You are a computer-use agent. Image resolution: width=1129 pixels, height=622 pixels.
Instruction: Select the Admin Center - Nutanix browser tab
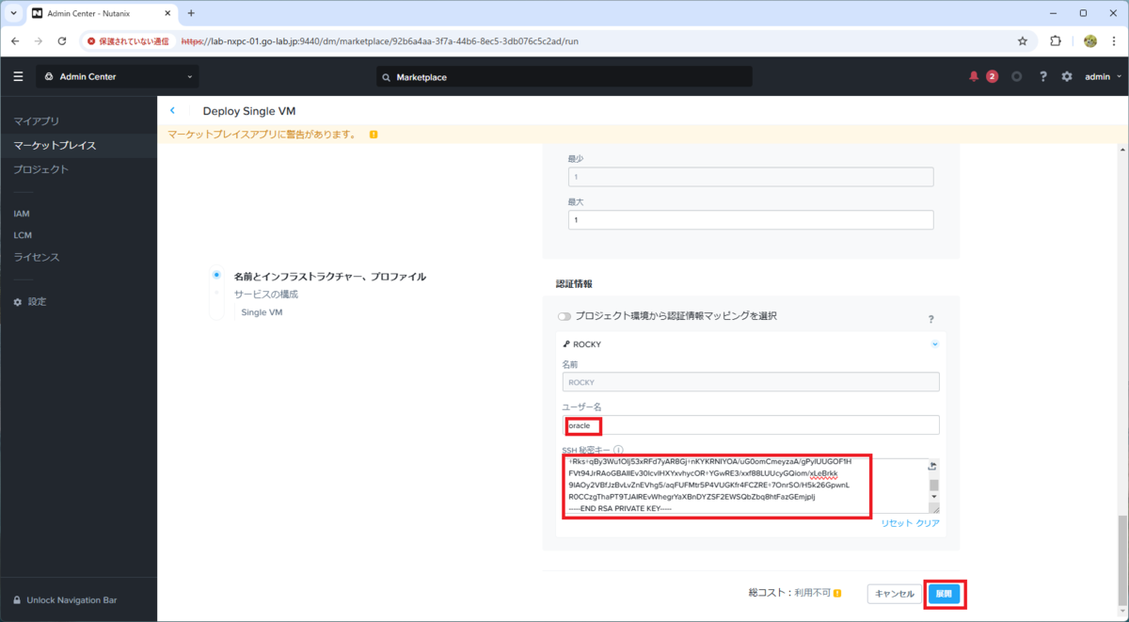click(x=102, y=13)
